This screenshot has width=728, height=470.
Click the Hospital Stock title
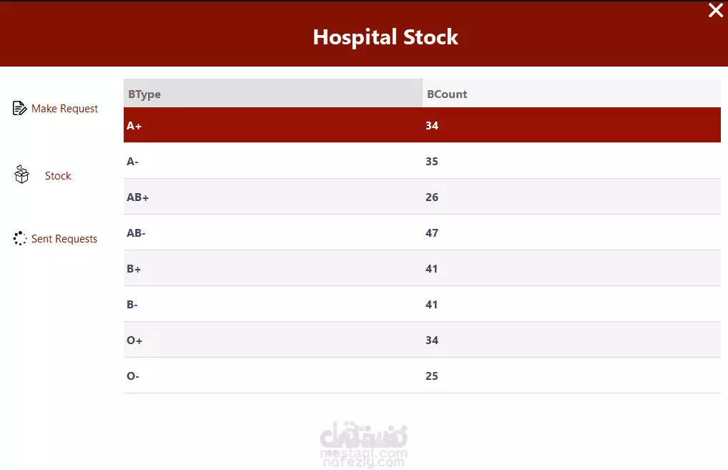click(x=385, y=37)
